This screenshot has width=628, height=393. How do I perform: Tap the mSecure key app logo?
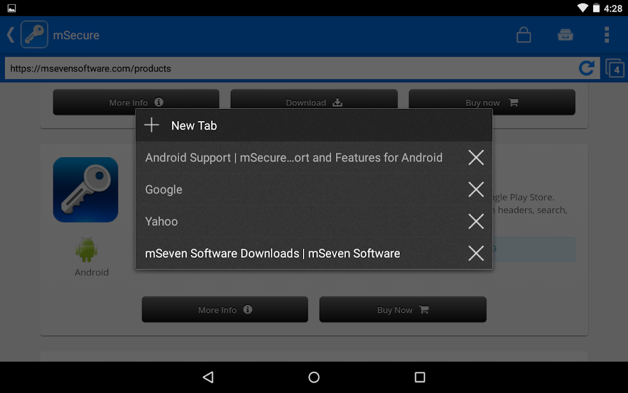(34, 35)
